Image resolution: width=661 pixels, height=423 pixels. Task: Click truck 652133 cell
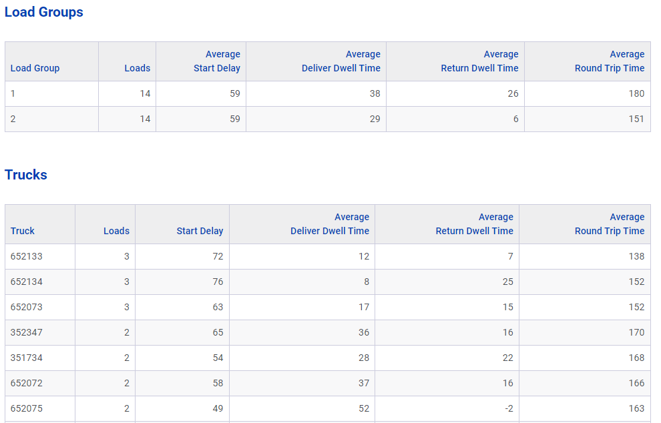pos(40,257)
